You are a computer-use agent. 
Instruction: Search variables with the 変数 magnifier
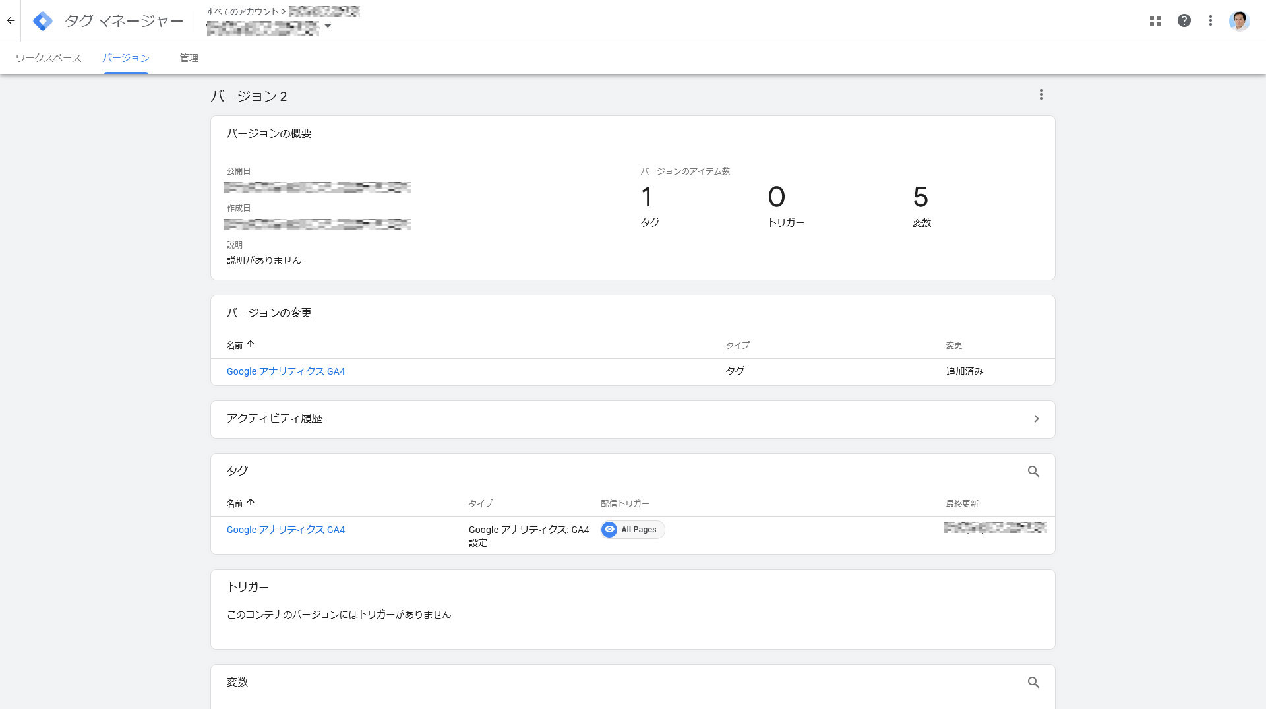[x=1033, y=682]
